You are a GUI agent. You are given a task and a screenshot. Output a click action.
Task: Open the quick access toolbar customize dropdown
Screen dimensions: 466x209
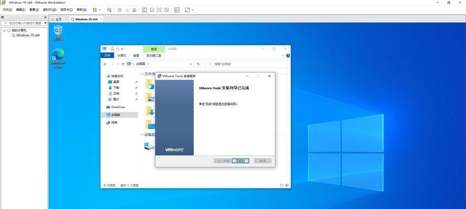[123, 49]
